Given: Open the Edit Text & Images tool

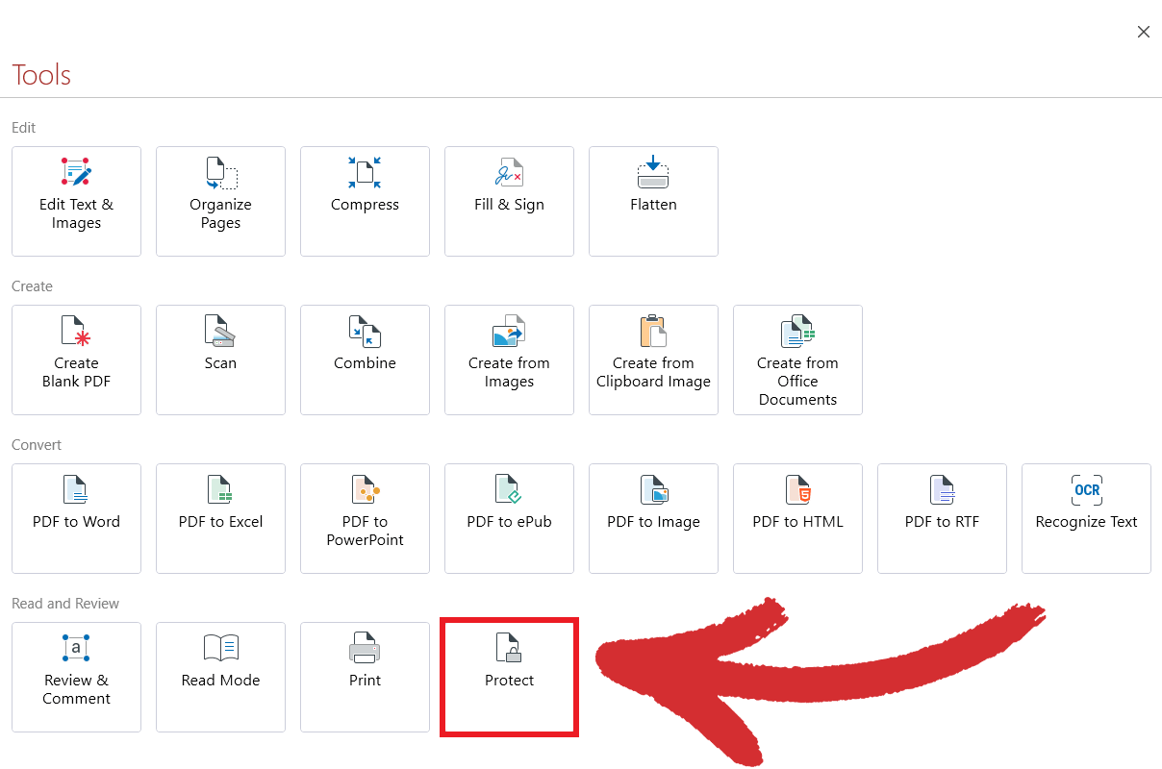Looking at the screenshot, I should pyautogui.click(x=76, y=201).
